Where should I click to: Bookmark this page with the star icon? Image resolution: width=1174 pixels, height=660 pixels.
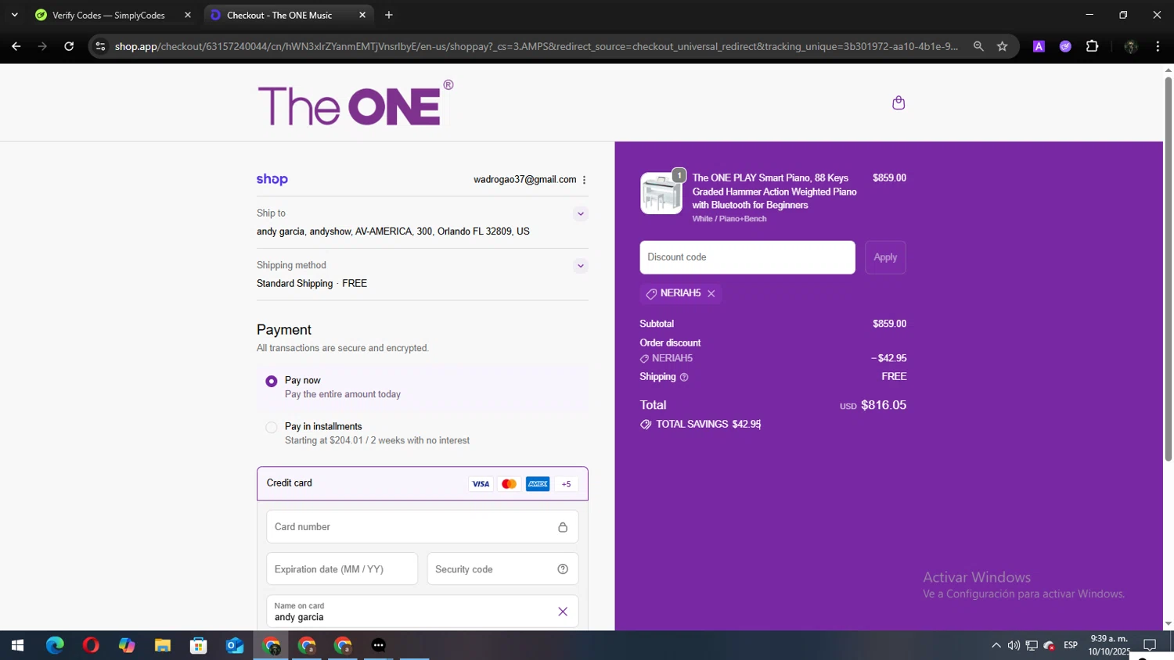point(1002,46)
